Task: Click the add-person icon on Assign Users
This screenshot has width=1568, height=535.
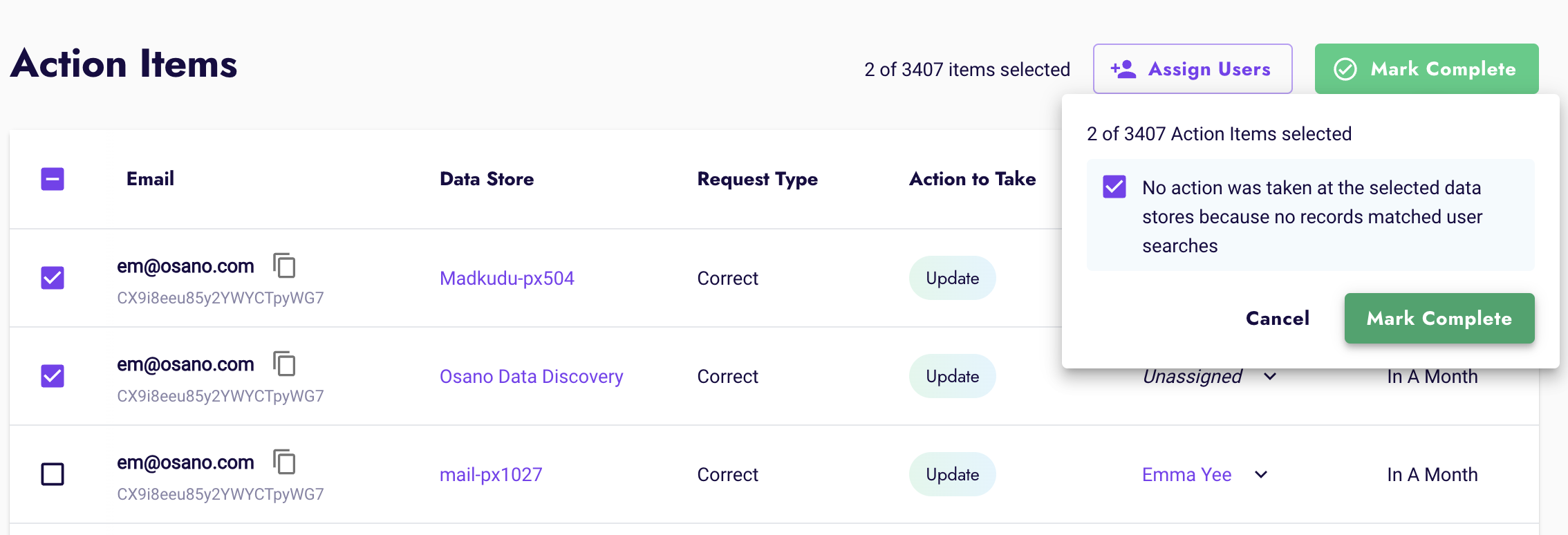Action: tap(1123, 69)
